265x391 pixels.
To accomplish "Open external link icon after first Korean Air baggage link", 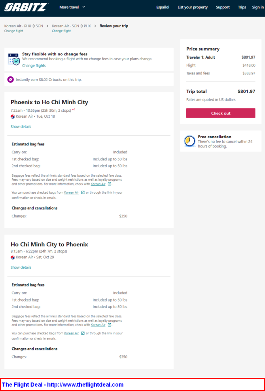I will [109, 184].
